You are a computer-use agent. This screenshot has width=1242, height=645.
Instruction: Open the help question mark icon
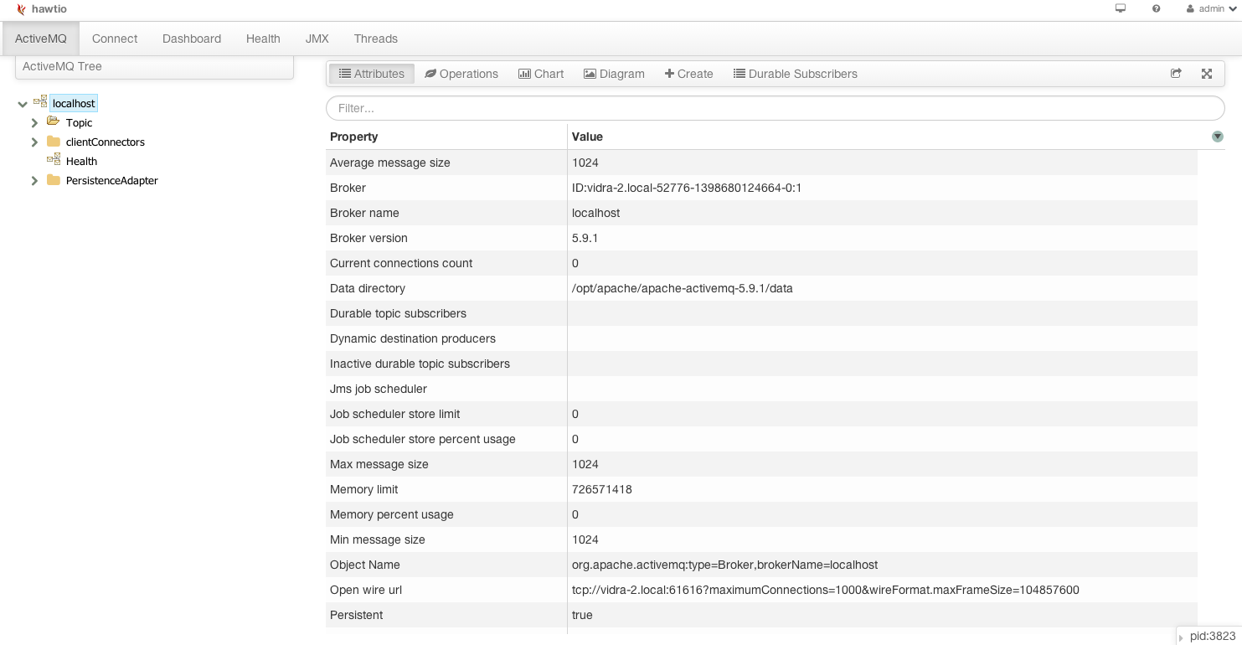tap(1157, 8)
